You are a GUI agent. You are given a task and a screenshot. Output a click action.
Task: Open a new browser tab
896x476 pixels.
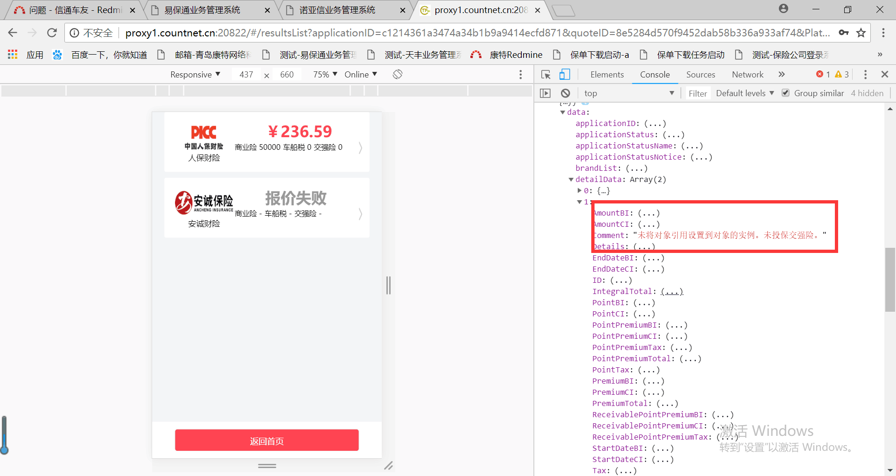click(563, 10)
